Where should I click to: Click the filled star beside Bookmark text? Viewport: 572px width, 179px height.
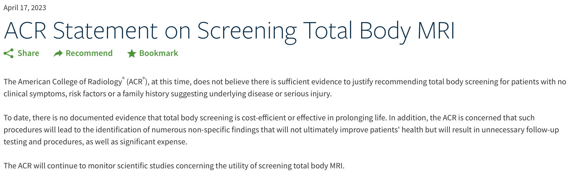tap(132, 53)
